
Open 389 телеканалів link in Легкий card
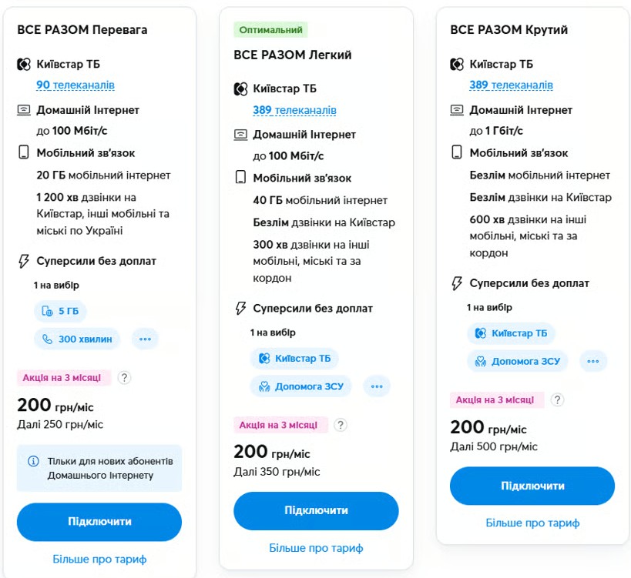tap(294, 110)
